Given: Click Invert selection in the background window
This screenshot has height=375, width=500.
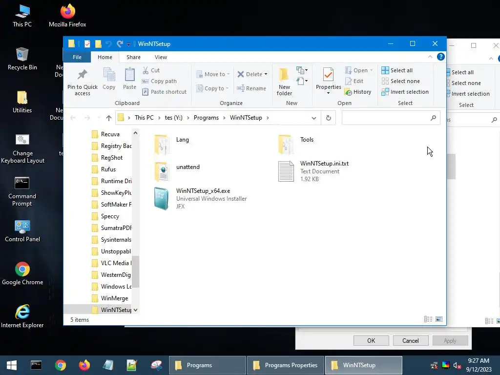Looking at the screenshot, I should pyautogui.click(x=470, y=94).
